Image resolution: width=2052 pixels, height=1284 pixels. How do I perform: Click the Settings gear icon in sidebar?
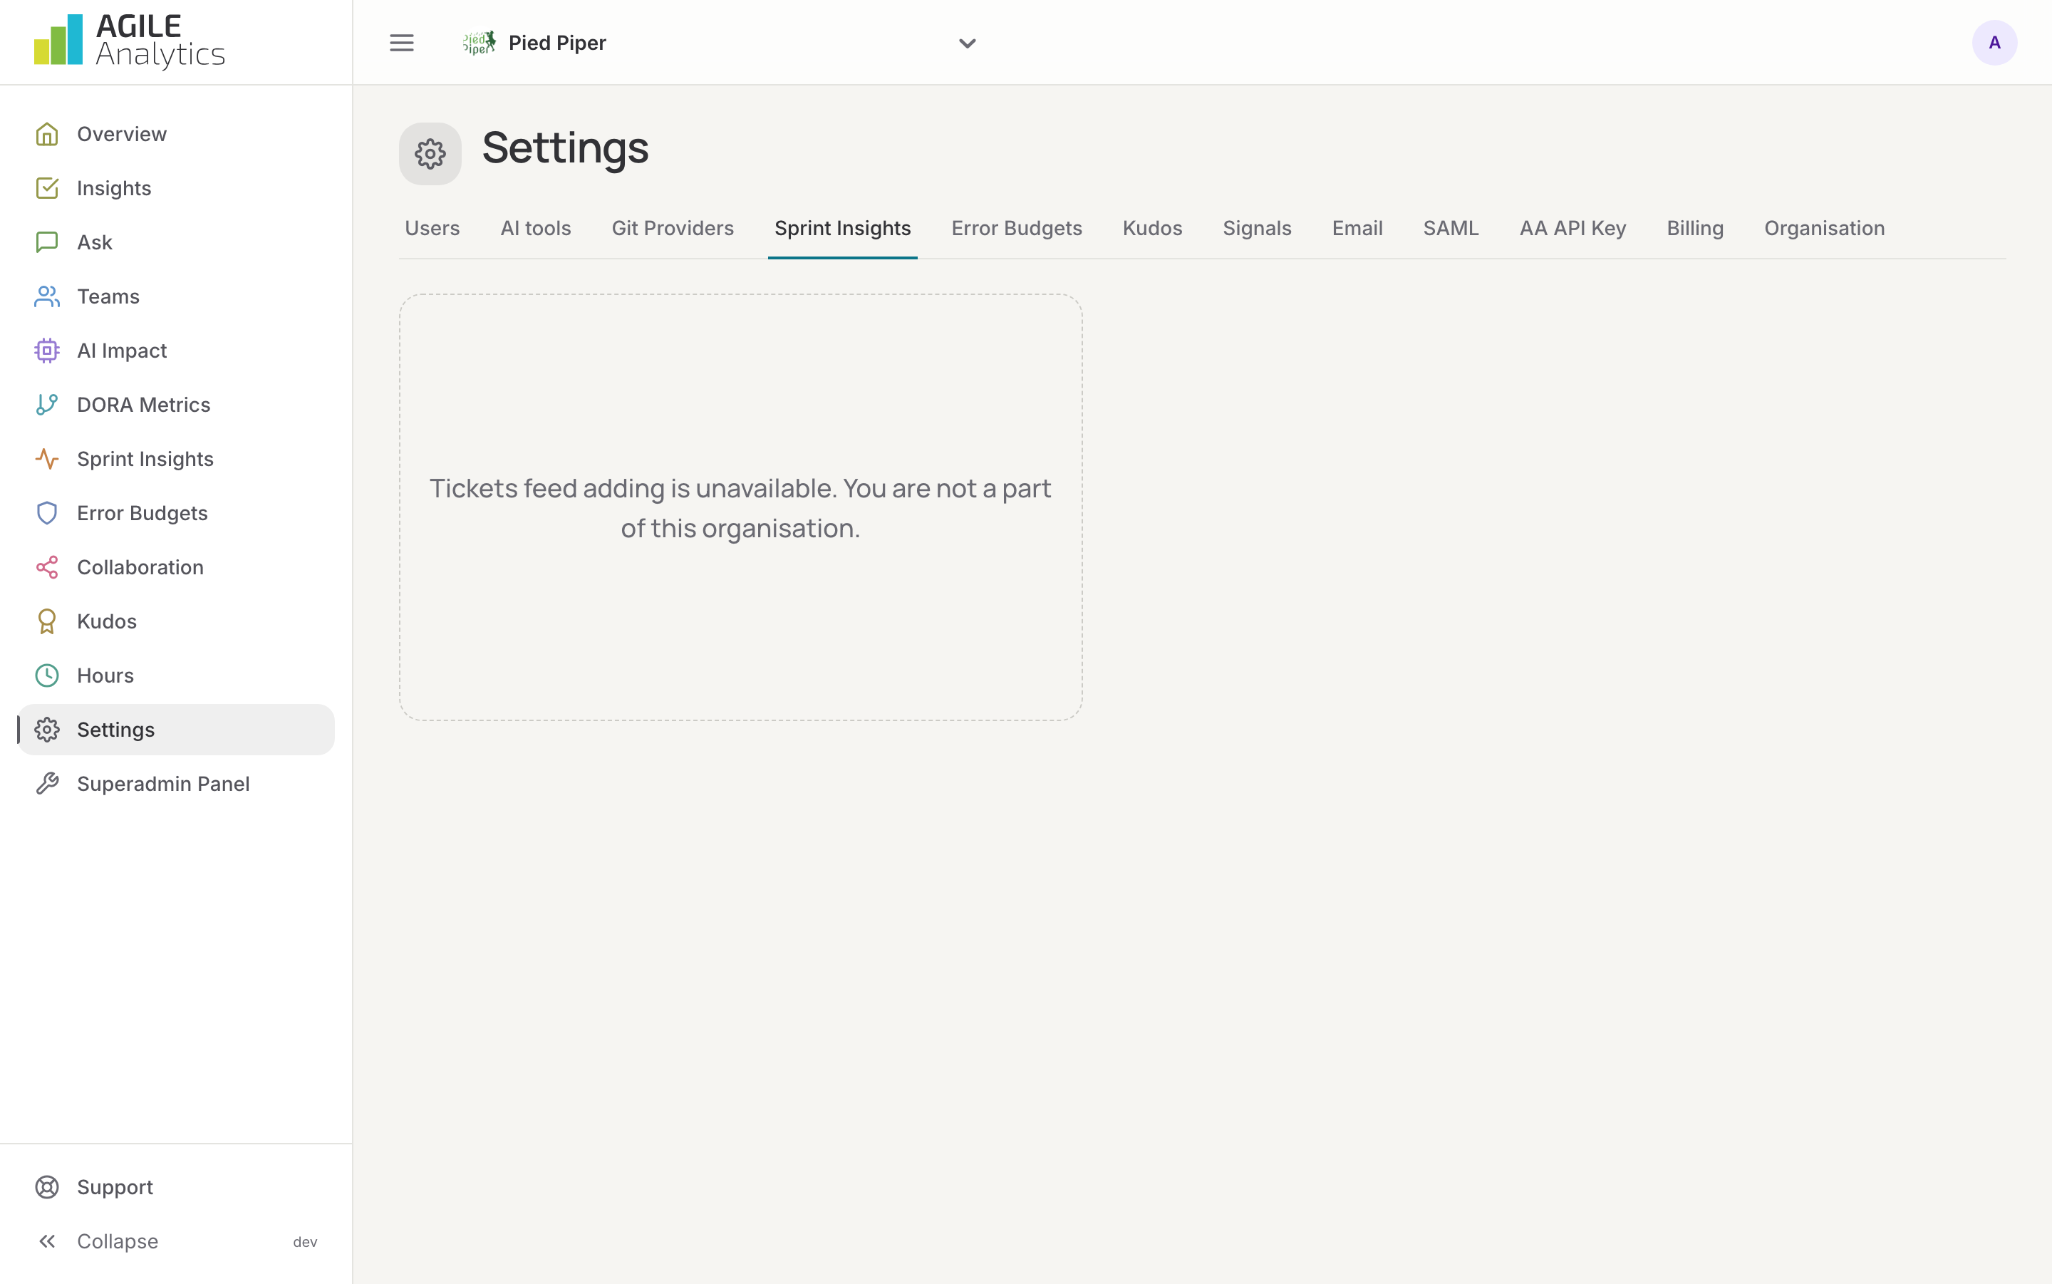[47, 730]
